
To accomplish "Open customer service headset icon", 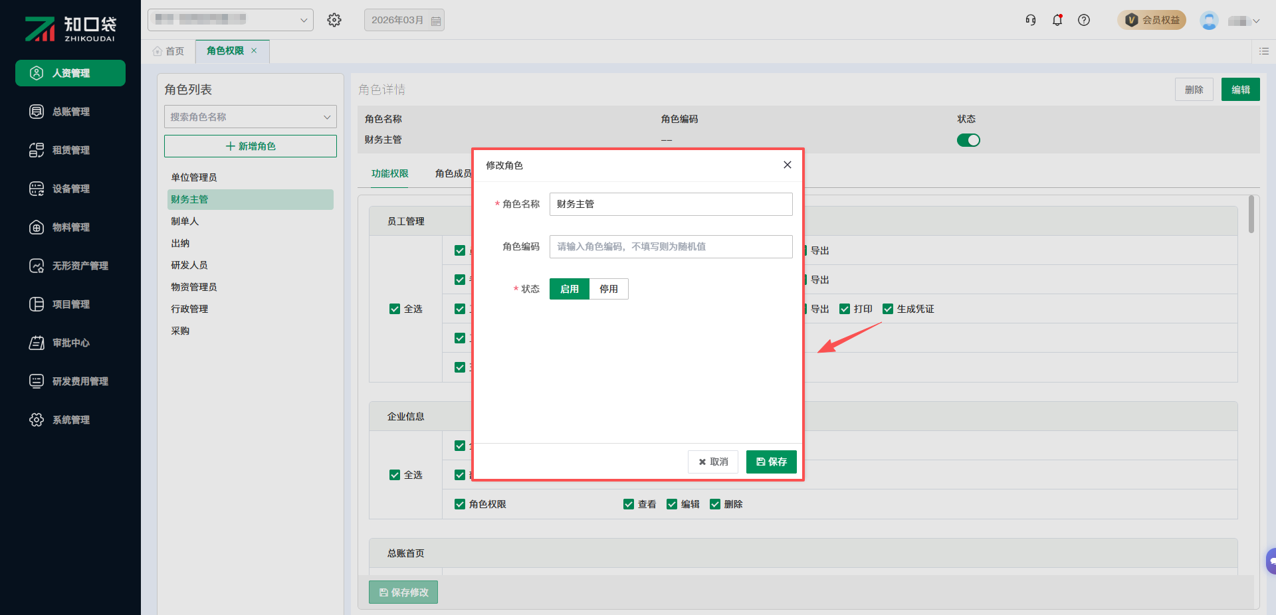I will [x=1031, y=20].
